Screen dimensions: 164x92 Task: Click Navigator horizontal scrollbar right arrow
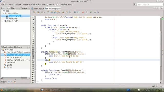(29, 78)
